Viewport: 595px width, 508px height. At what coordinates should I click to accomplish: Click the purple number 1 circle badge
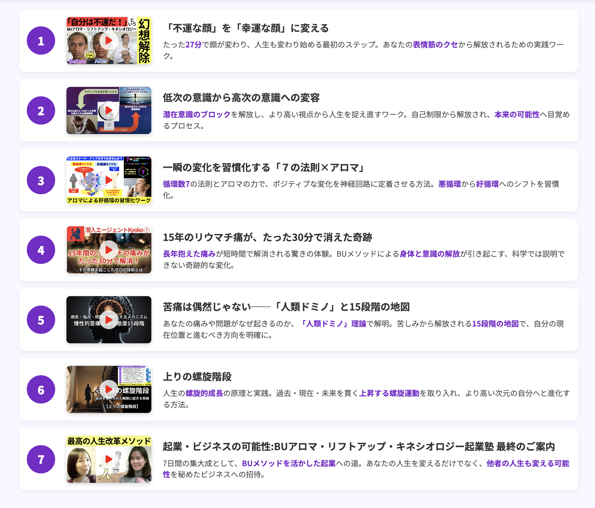point(41,41)
